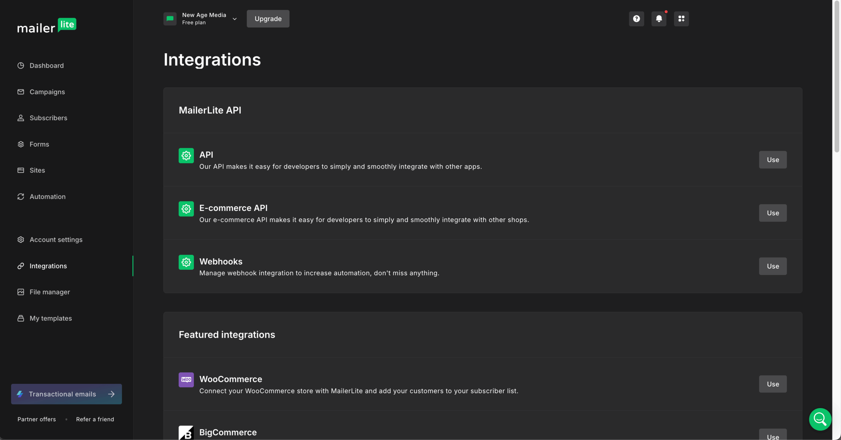Go to Campaigns section
The height and width of the screenshot is (440, 841).
point(47,92)
